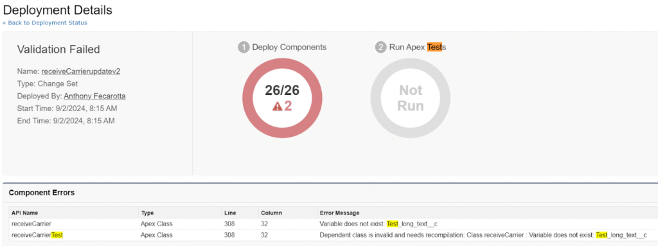Select the receiveCarrier row API name
Viewport: 658px width, 246px height.
click(x=31, y=224)
